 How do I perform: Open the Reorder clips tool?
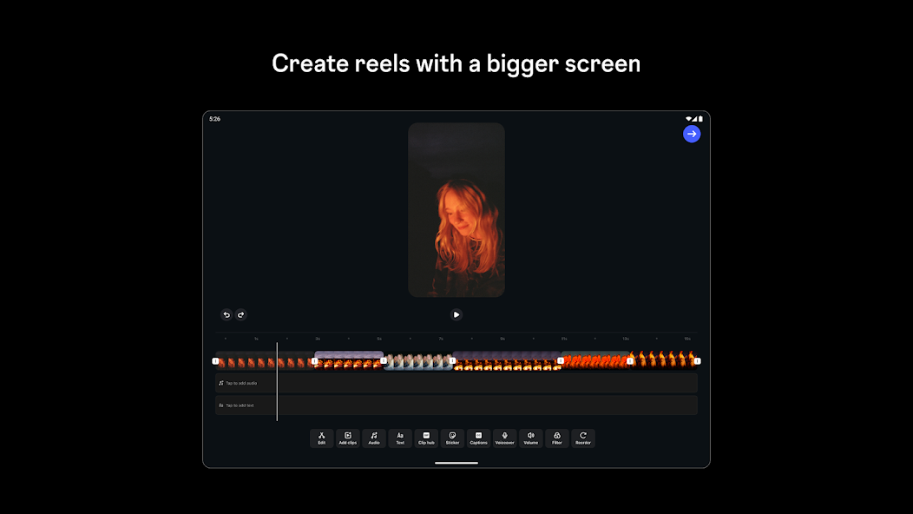(x=583, y=438)
